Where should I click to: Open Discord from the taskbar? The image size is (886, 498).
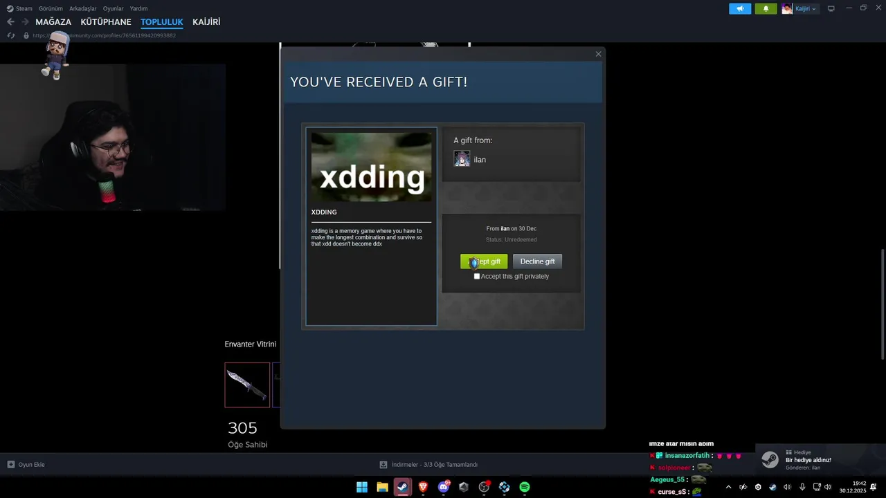444,487
